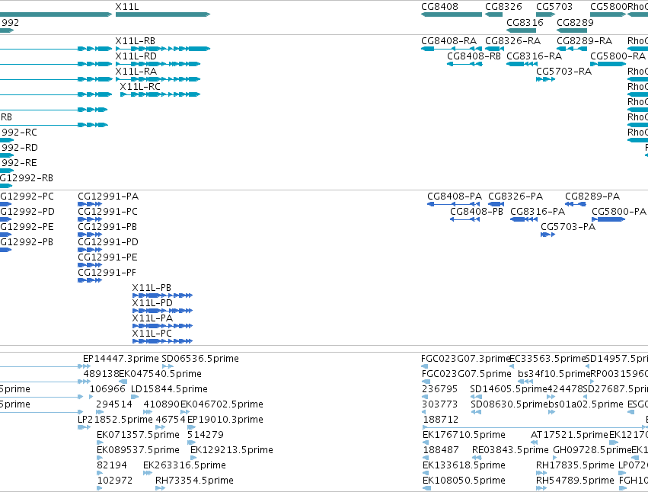Screen dimensions: 648x492
Task: Click the CG8316 gene label
Action: pyautogui.click(x=525, y=22)
